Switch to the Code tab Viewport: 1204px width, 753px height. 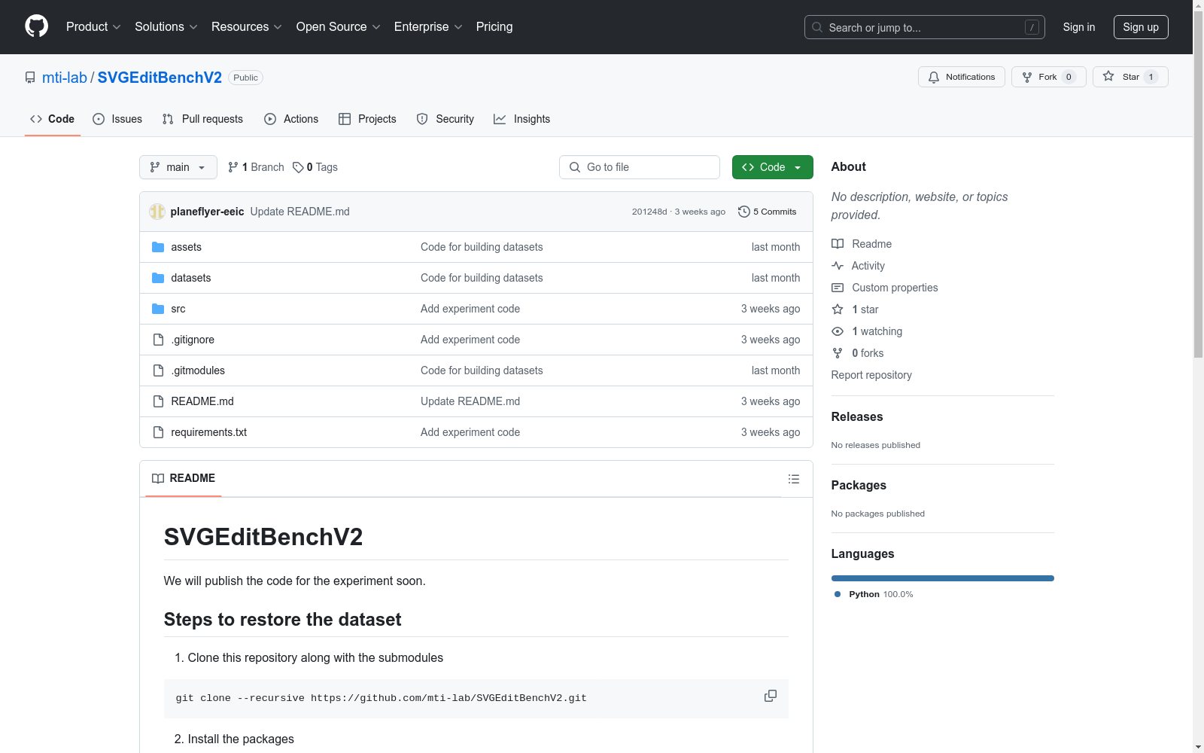point(53,119)
